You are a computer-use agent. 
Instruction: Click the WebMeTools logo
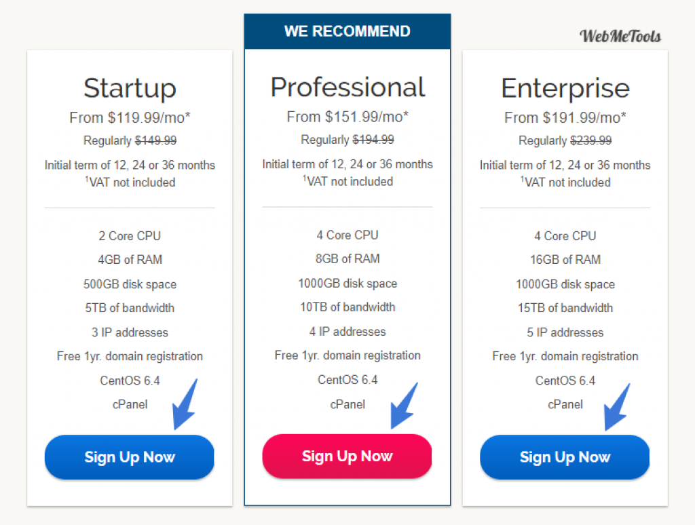[x=620, y=36]
